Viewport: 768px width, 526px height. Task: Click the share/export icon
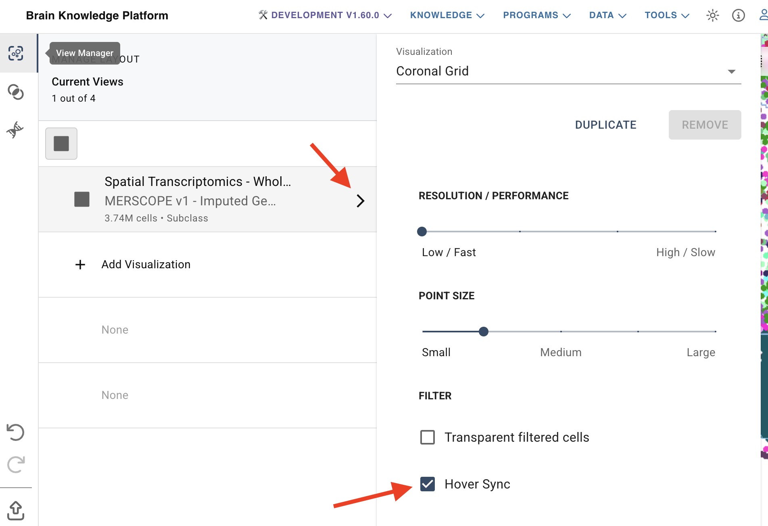click(x=16, y=510)
